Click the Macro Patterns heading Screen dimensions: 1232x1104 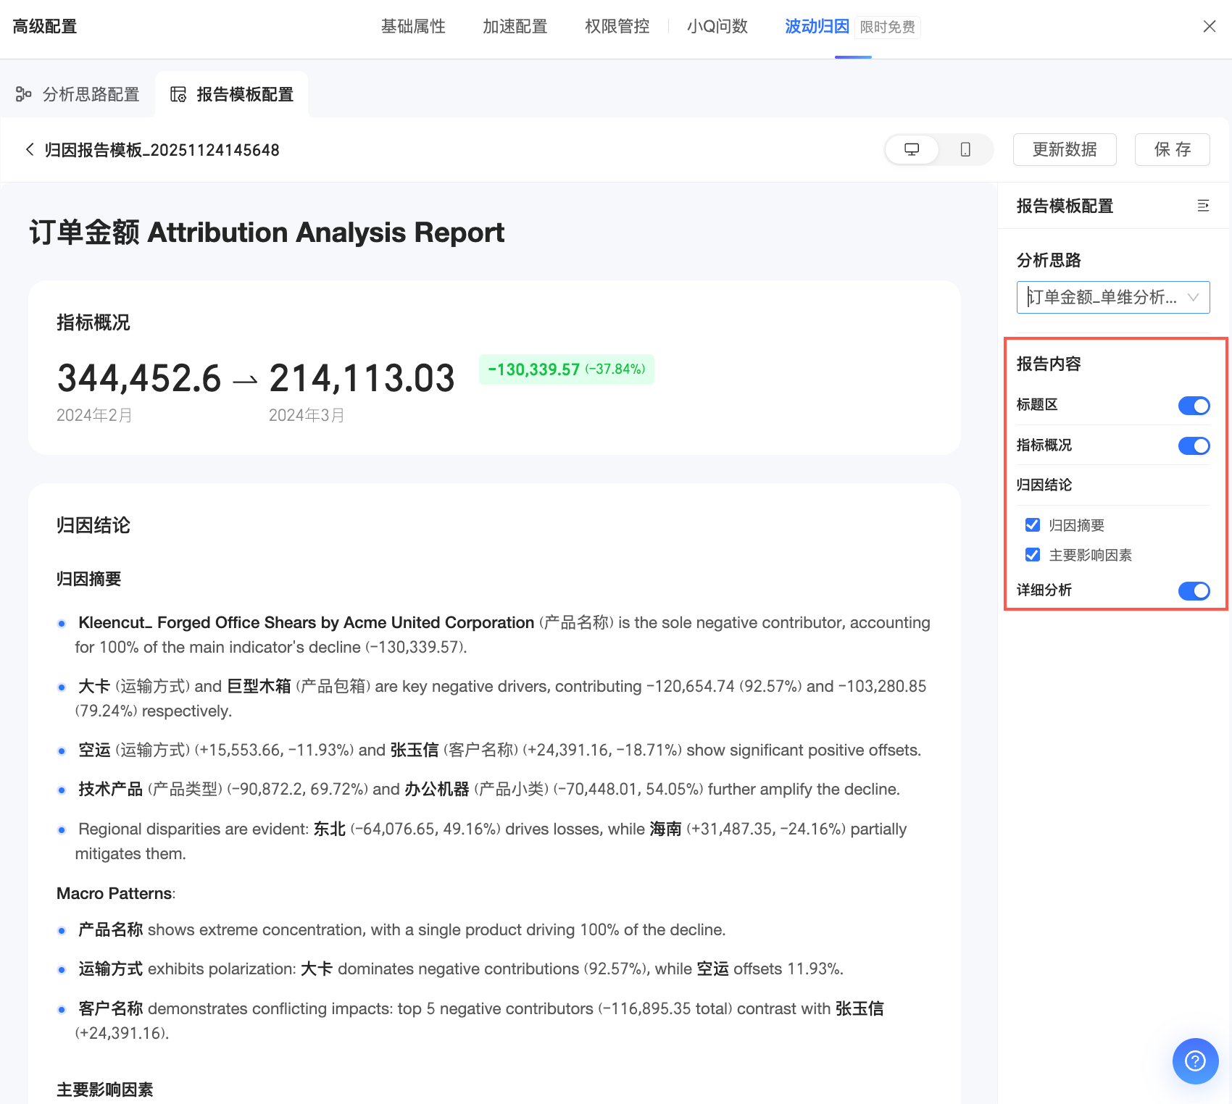(x=116, y=893)
